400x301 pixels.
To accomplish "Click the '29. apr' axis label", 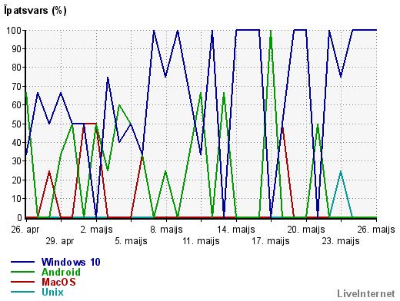I will pyautogui.click(x=60, y=241).
